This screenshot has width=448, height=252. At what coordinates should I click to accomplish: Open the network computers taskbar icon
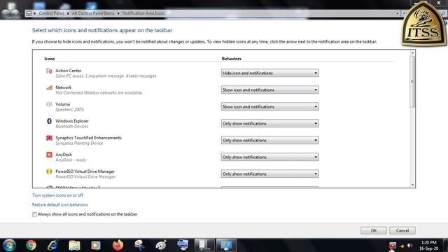pyautogui.click(x=183, y=245)
